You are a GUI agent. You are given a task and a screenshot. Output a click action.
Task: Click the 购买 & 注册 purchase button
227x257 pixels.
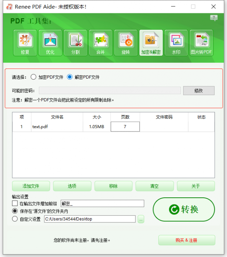click(187, 240)
